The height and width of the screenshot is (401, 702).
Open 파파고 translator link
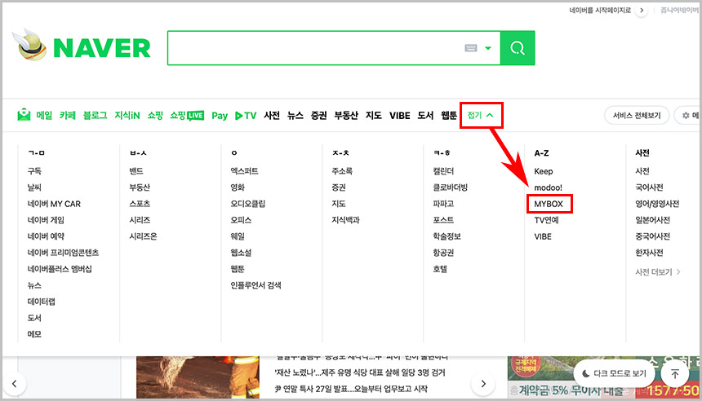click(x=443, y=204)
